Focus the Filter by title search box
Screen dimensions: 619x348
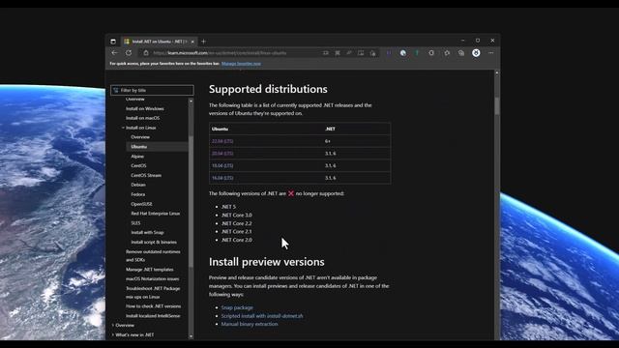point(153,90)
